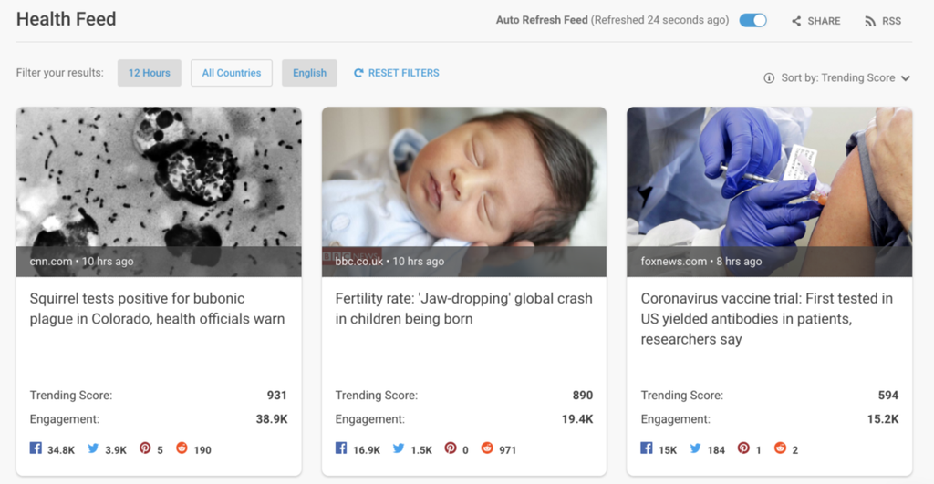934x484 pixels.
Task: Click Pinterest icon on squirrel plague card
Action: click(145, 448)
